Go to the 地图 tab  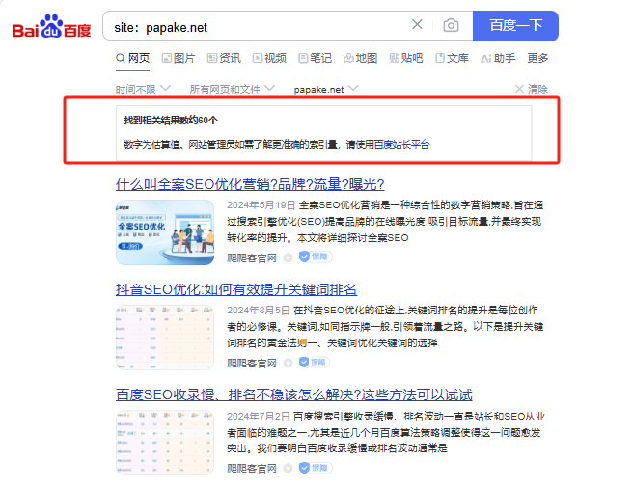pyautogui.click(x=361, y=58)
